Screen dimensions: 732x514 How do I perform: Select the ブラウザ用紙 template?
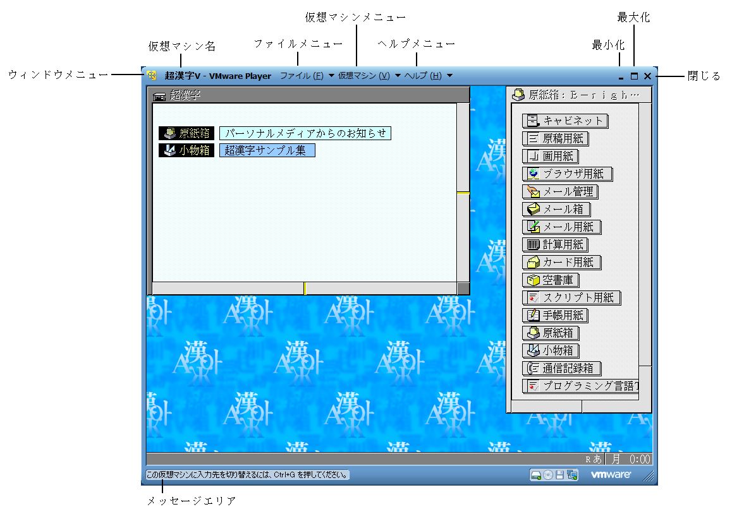click(x=567, y=174)
